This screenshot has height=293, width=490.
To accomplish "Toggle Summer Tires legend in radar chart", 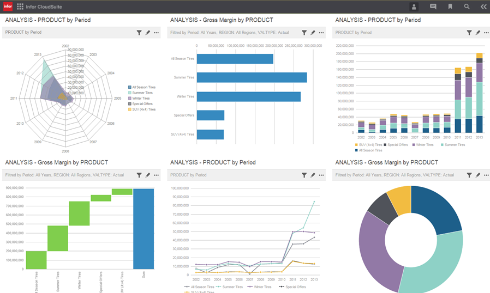I will click(140, 93).
